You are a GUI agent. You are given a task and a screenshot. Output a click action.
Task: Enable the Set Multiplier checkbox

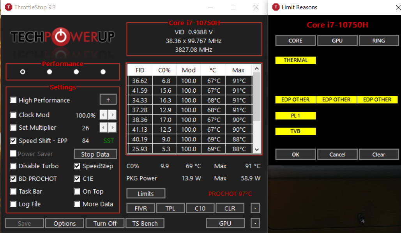(x=13, y=127)
